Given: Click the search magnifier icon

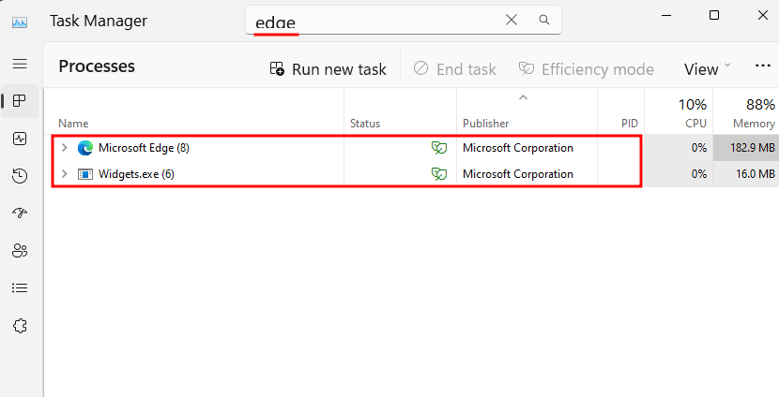Looking at the screenshot, I should pyautogui.click(x=543, y=20).
